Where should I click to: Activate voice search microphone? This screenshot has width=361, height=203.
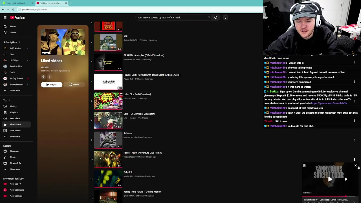point(225,17)
